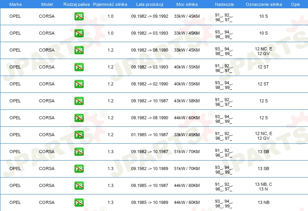Image resolution: width=308 pixels, height=211 pixels.
Task: Click the 43kW / 58KM power cell
Action: 187,101
